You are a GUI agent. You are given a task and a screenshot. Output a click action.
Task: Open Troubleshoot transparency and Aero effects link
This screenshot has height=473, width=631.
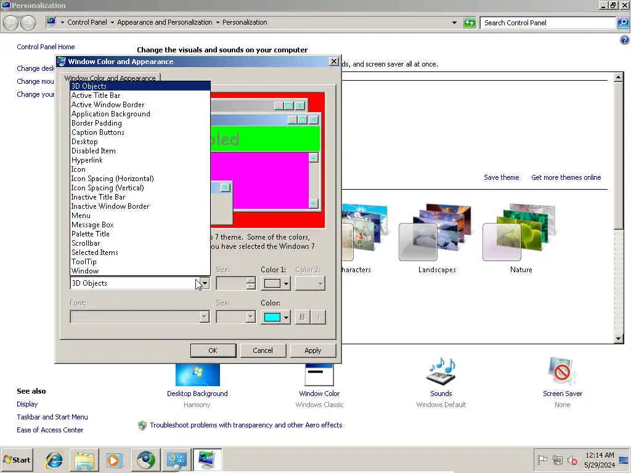point(246,425)
